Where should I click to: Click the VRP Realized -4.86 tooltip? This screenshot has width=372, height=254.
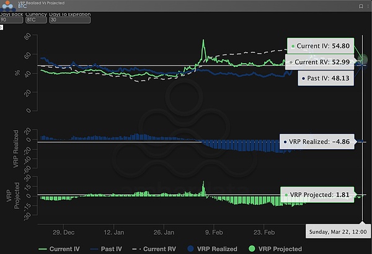(317, 141)
